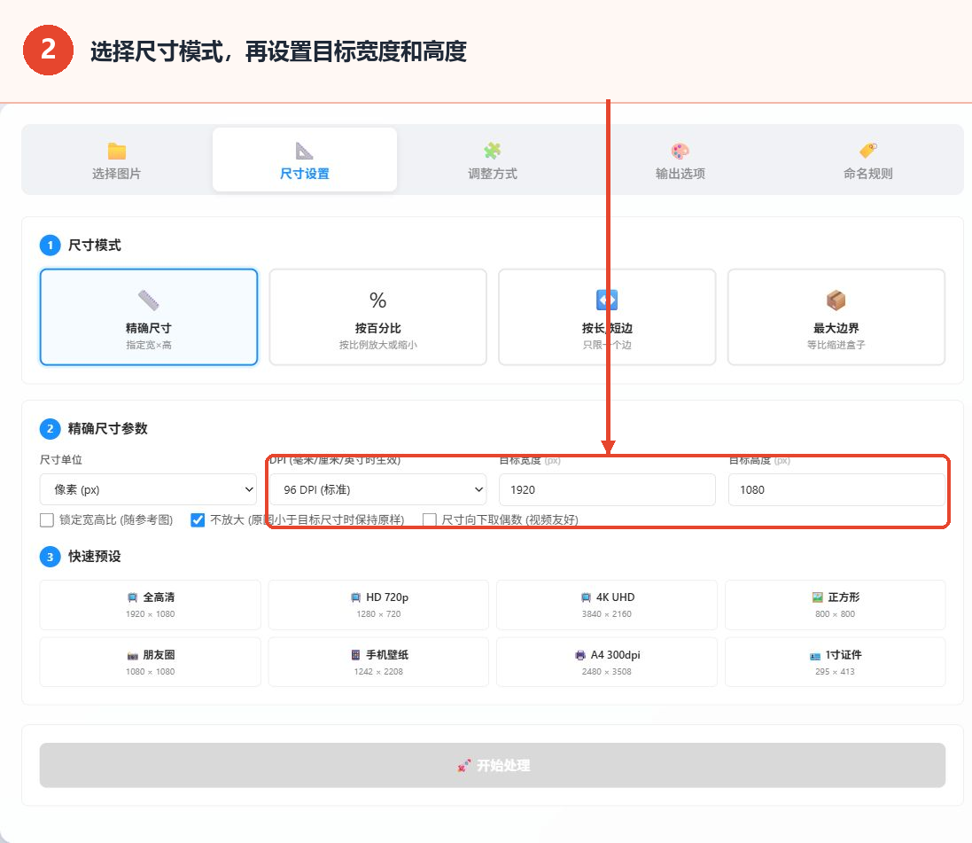
Task: Apply the 4K UHD 3840 × 2160 preset
Action: [x=607, y=605]
